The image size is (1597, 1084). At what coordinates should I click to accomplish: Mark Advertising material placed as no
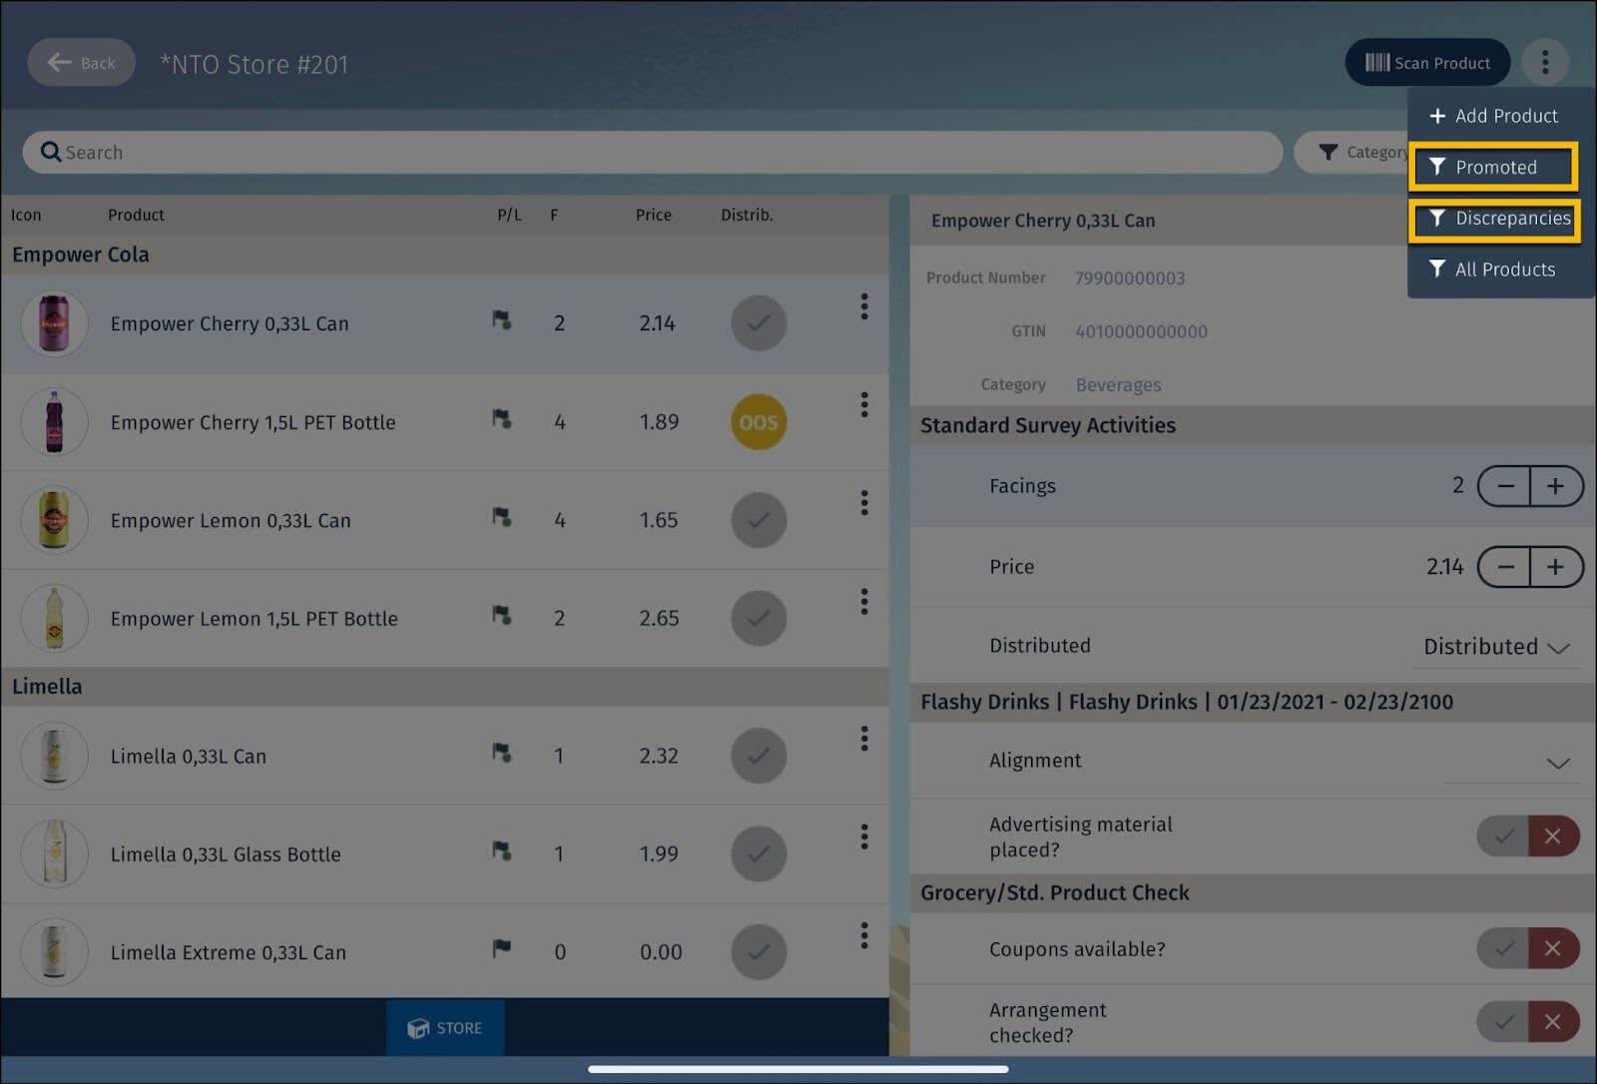[1554, 836]
